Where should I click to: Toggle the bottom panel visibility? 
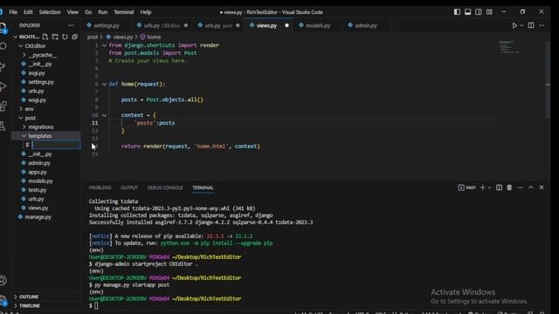click(x=468, y=11)
